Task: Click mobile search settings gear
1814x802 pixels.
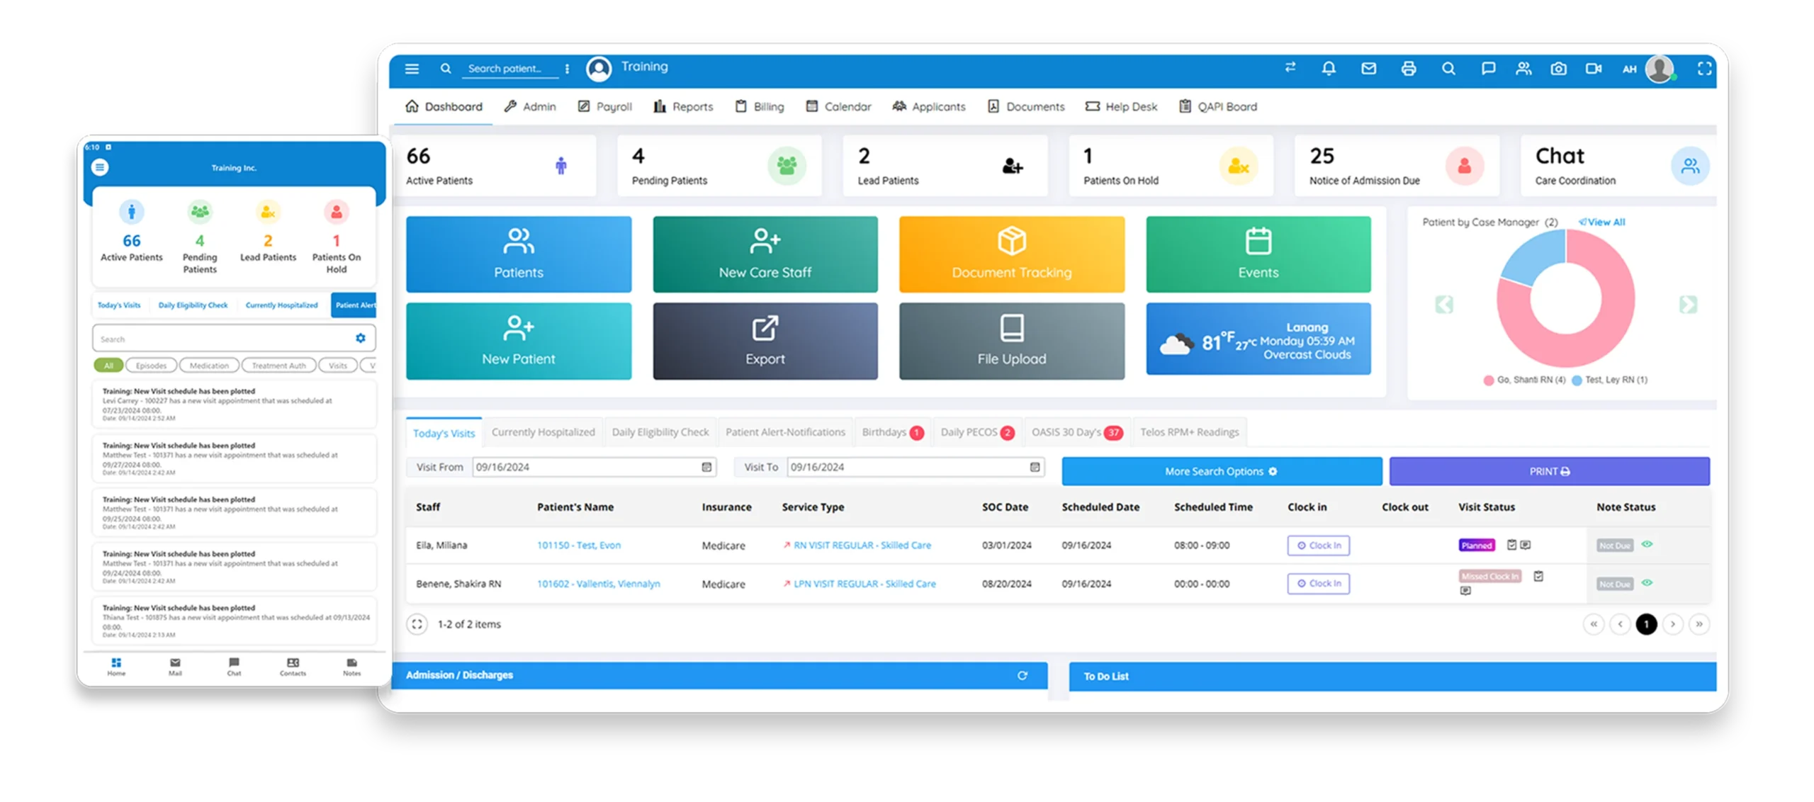Action: 360,338
